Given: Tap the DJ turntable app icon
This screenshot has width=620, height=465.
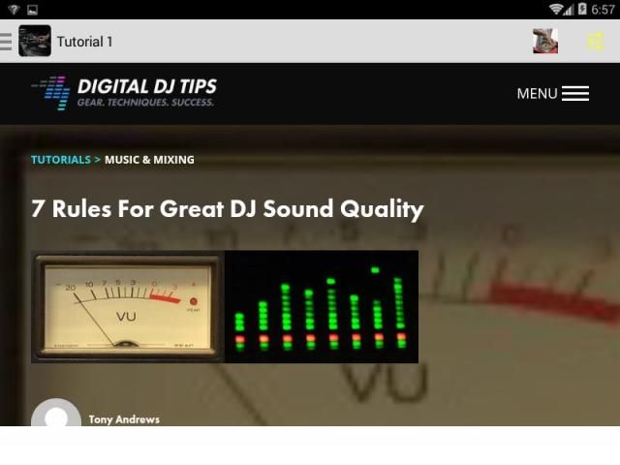Looking at the screenshot, I should (x=35, y=42).
